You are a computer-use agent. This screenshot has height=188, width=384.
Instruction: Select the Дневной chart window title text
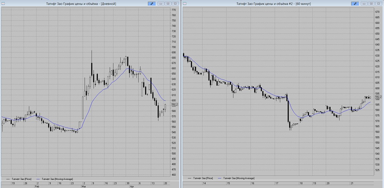coord(81,4)
